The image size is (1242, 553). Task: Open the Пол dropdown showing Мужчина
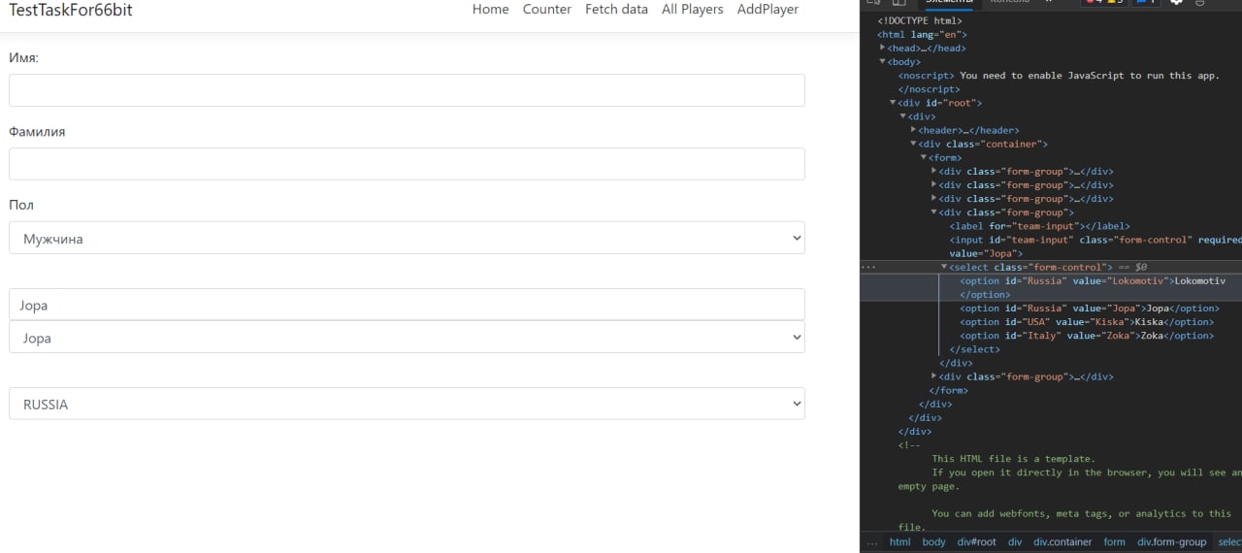(407, 238)
